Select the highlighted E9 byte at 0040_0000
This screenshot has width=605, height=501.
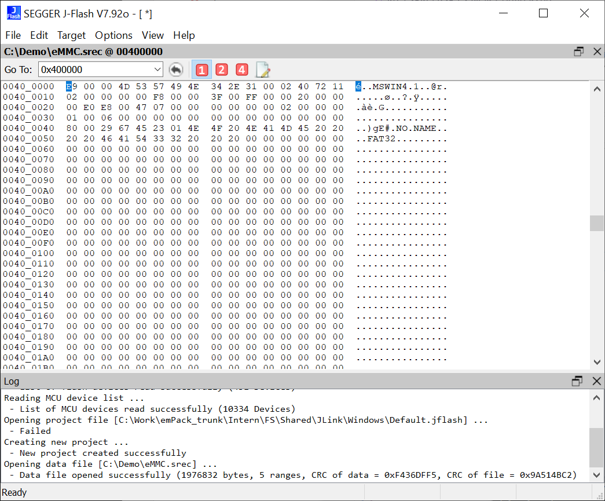(69, 87)
